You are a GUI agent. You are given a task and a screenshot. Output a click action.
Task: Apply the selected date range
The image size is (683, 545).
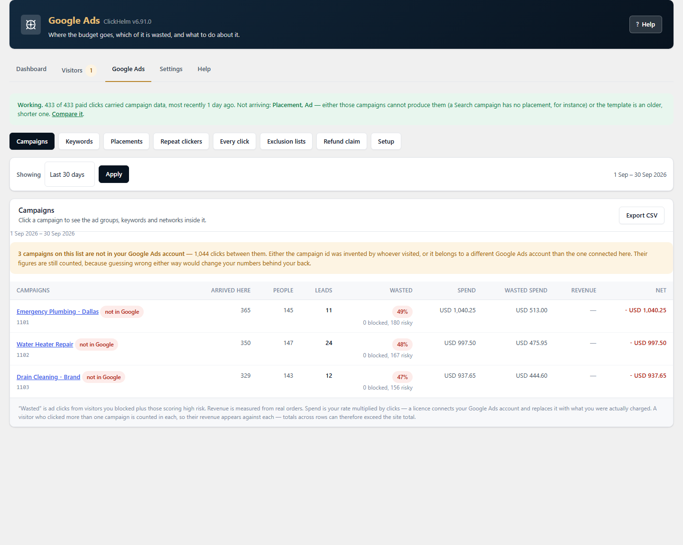coord(114,174)
